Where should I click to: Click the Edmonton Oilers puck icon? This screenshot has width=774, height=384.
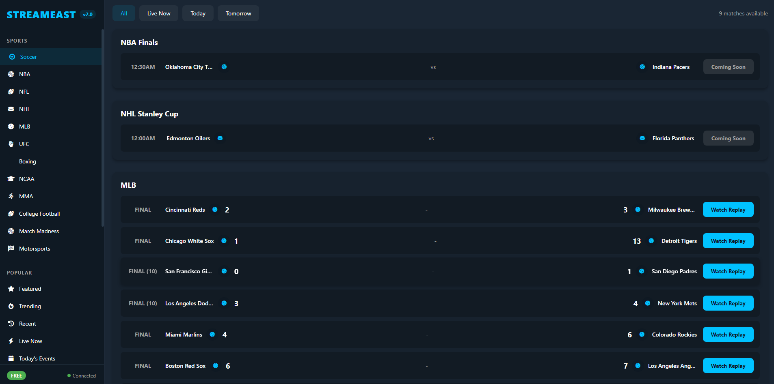coord(220,138)
